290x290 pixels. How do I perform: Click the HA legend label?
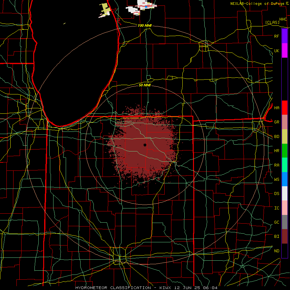coord(276,108)
